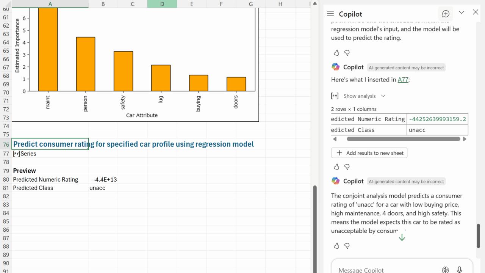Click Add results to new sheet
This screenshot has width=485, height=273.
pyautogui.click(x=369, y=153)
